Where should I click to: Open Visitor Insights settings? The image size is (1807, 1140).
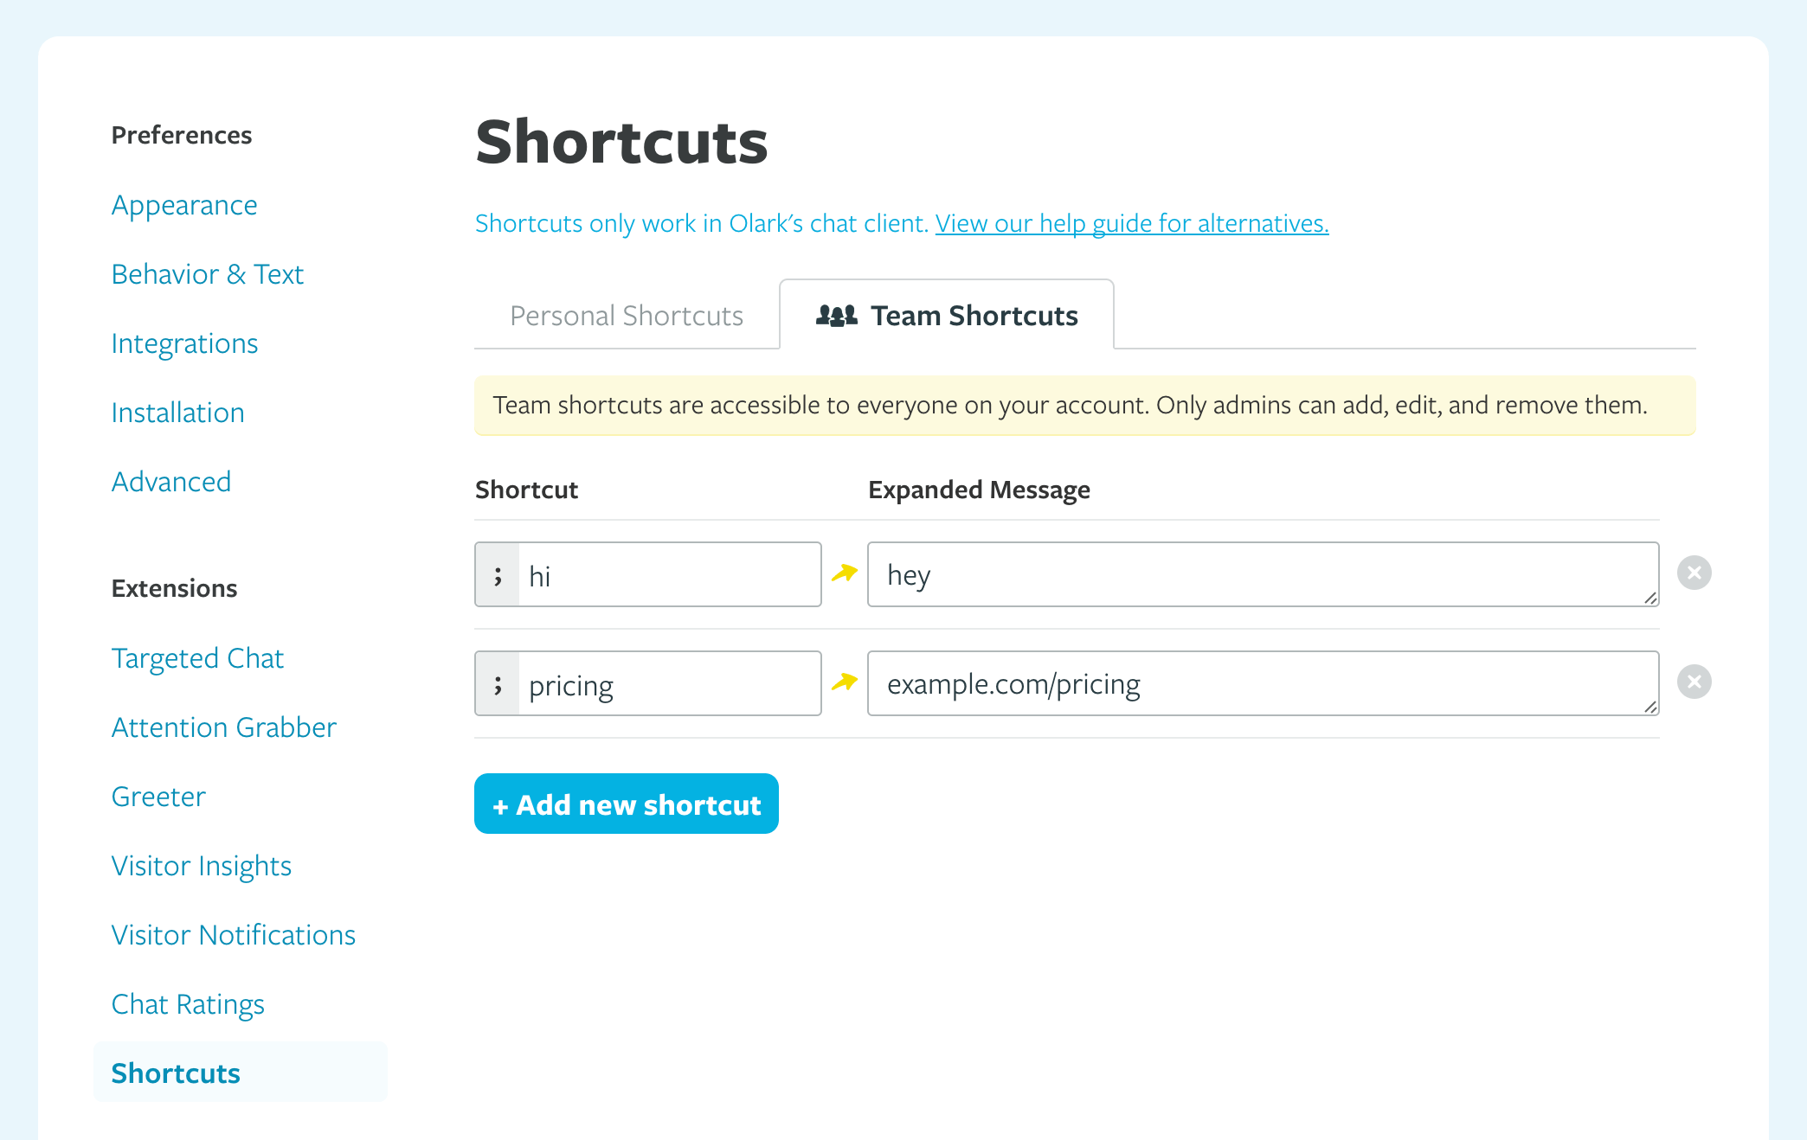[x=201, y=866]
